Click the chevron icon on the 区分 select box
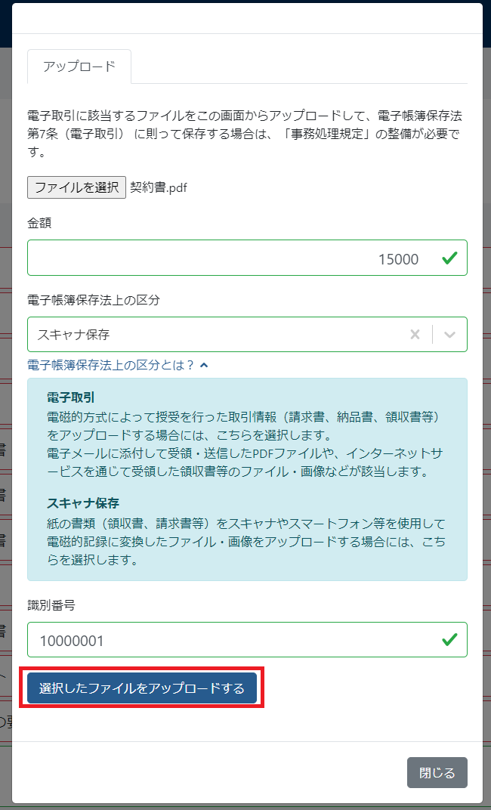491x810 pixels. [x=449, y=334]
